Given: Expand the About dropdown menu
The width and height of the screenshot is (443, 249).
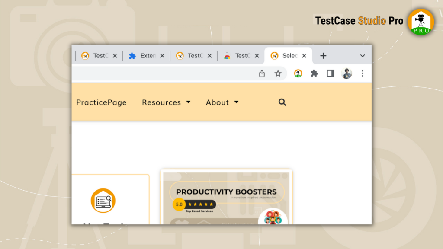Looking at the screenshot, I should tap(222, 102).
